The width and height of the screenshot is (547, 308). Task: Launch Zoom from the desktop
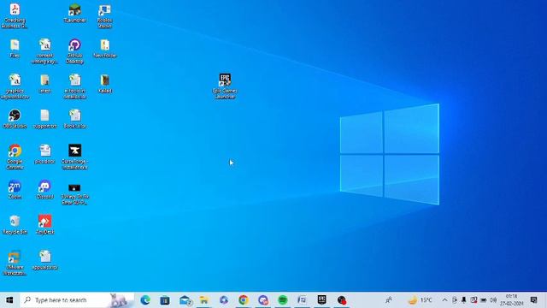tap(15, 190)
